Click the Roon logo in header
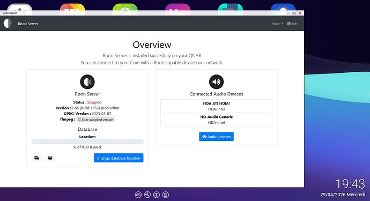This screenshot has width=370, height=201. pyautogui.click(x=8, y=24)
